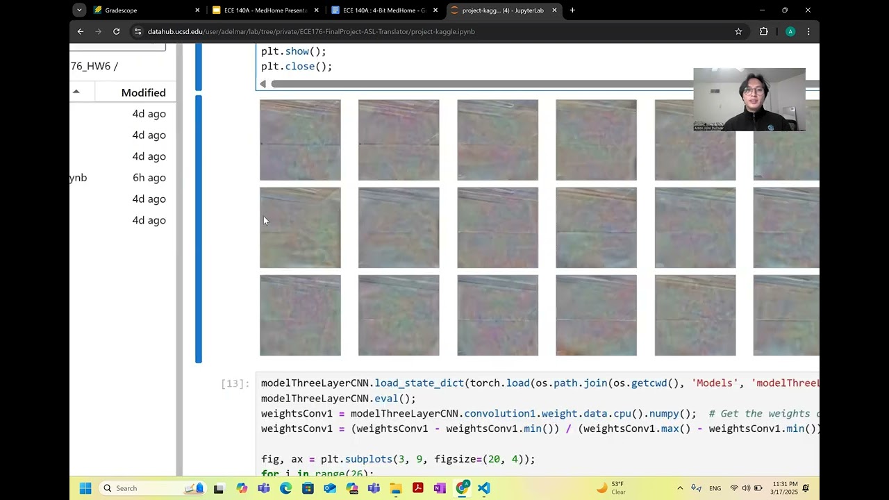Close the ECE 140A 4-Bit MedHome tab
This screenshot has height=500, width=889.
(435, 10)
